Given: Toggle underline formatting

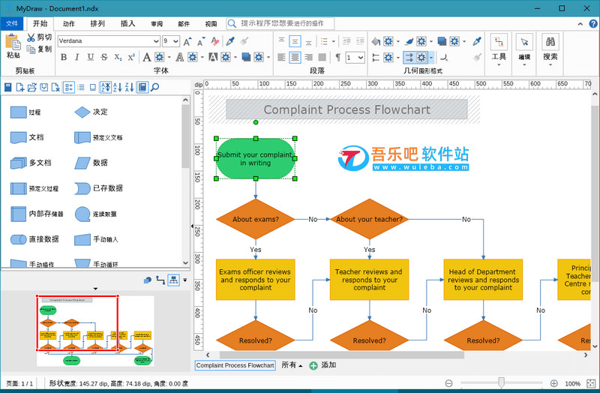Looking at the screenshot, I should click(x=90, y=58).
